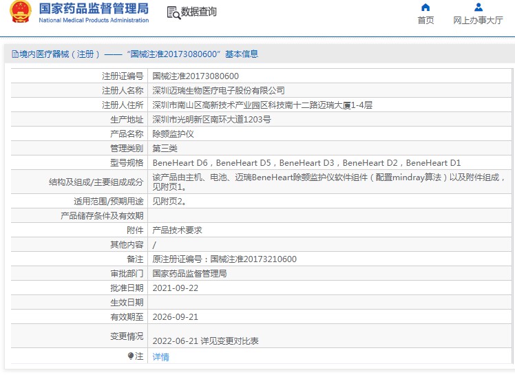Viewport: 515px width, 377px height.
Task: Click the national emblem logo
Action: point(21,12)
